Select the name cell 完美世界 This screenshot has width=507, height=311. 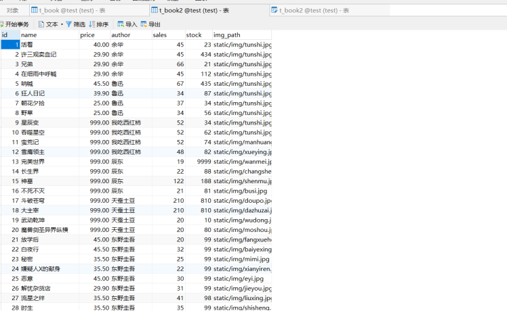(x=49, y=162)
